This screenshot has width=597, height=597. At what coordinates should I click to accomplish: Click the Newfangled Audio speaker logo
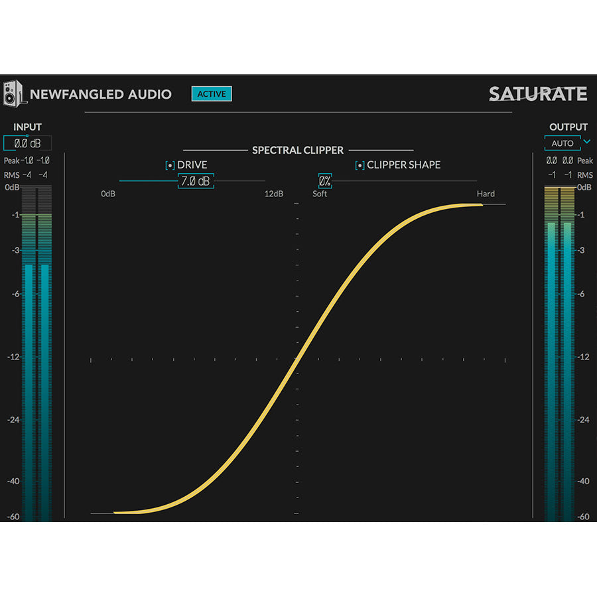(x=15, y=94)
